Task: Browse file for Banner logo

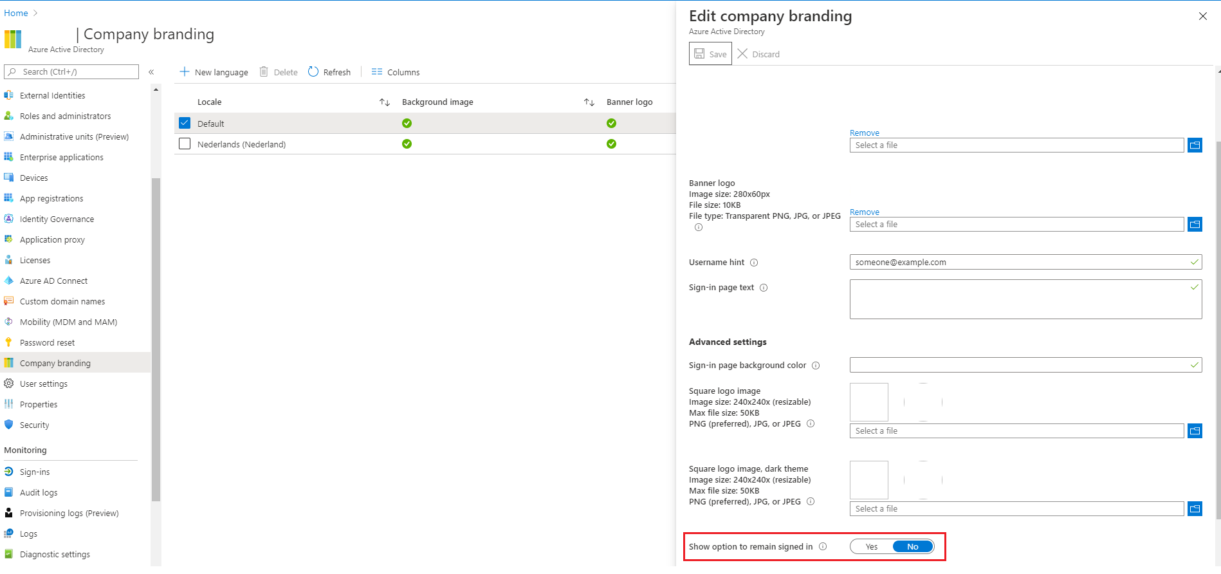Action: (x=1195, y=224)
